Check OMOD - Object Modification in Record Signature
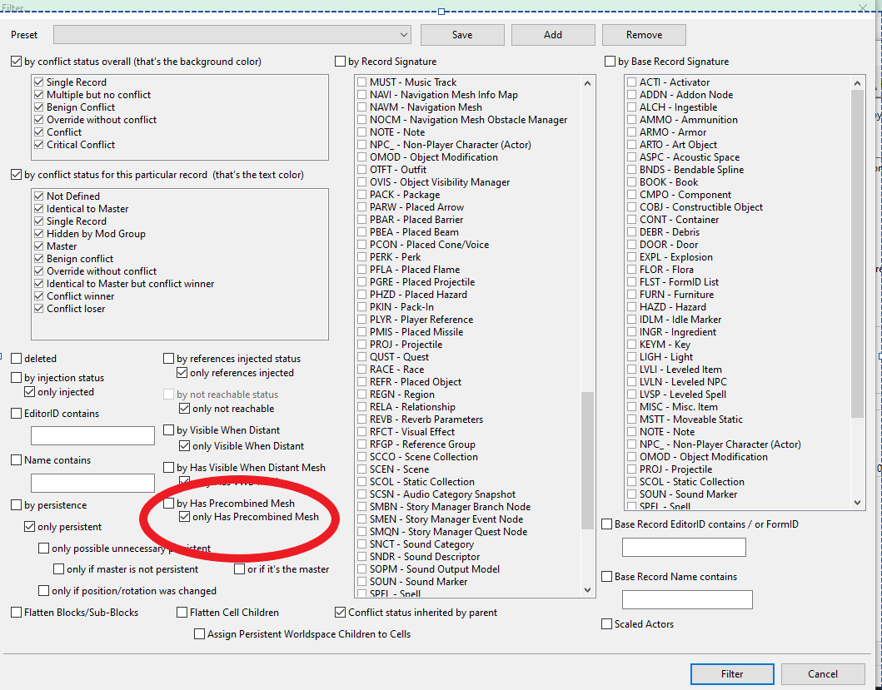 362,157
